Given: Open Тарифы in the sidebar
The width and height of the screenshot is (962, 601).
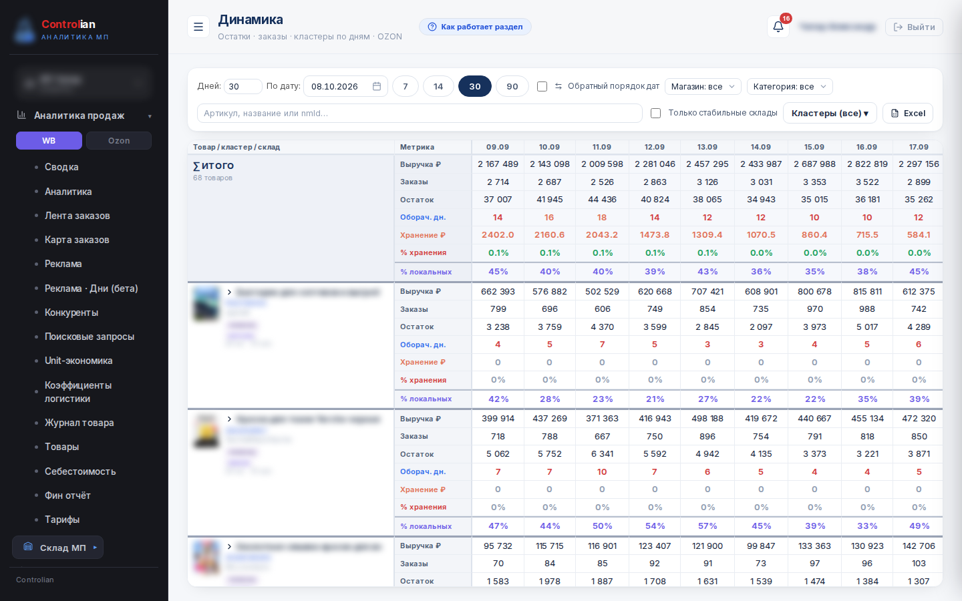Looking at the screenshot, I should (x=62, y=520).
